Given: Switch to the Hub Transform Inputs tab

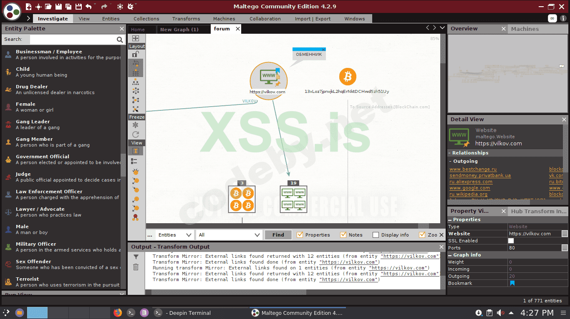Looking at the screenshot, I should coord(538,211).
